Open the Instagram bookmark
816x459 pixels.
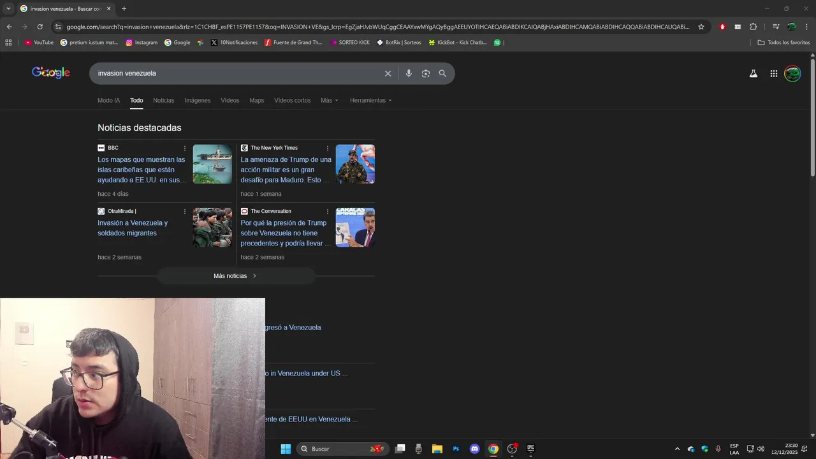[142, 43]
